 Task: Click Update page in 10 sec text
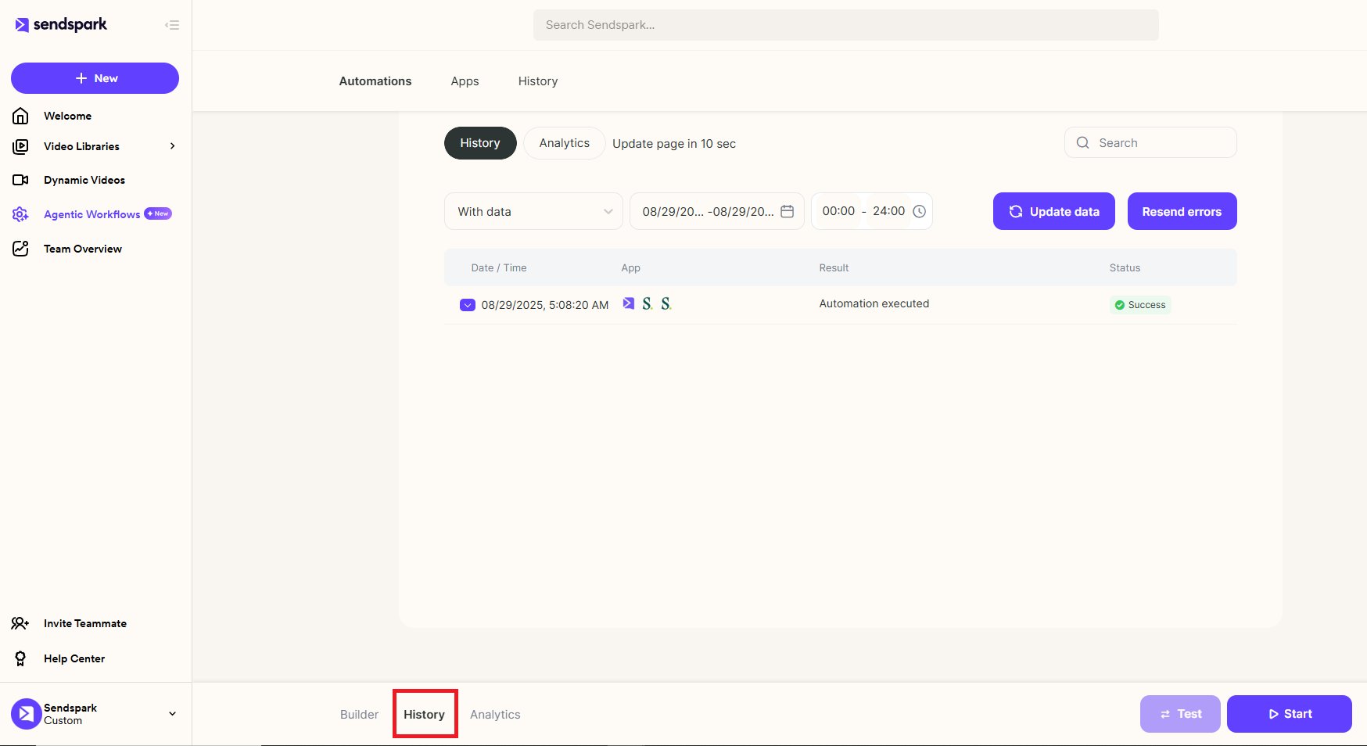(674, 144)
